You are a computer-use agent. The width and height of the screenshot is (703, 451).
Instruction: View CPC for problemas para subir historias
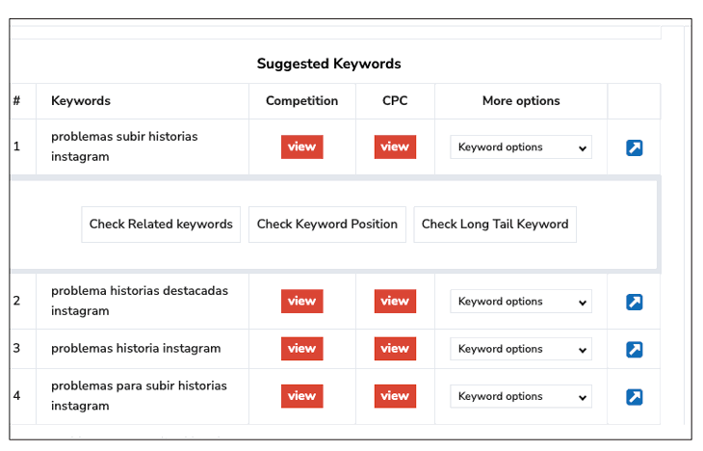(395, 395)
